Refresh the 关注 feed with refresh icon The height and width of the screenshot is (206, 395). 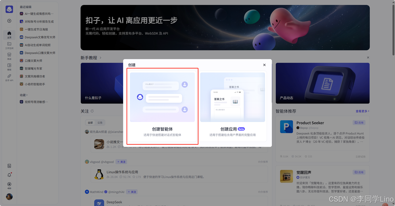(92, 111)
